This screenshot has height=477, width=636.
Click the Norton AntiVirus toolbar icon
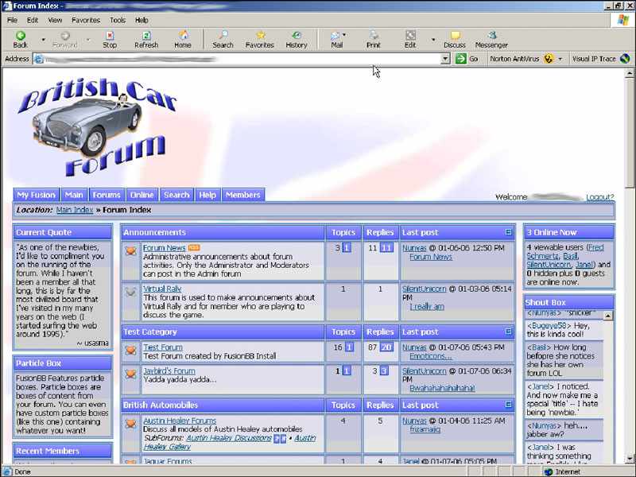click(x=549, y=59)
